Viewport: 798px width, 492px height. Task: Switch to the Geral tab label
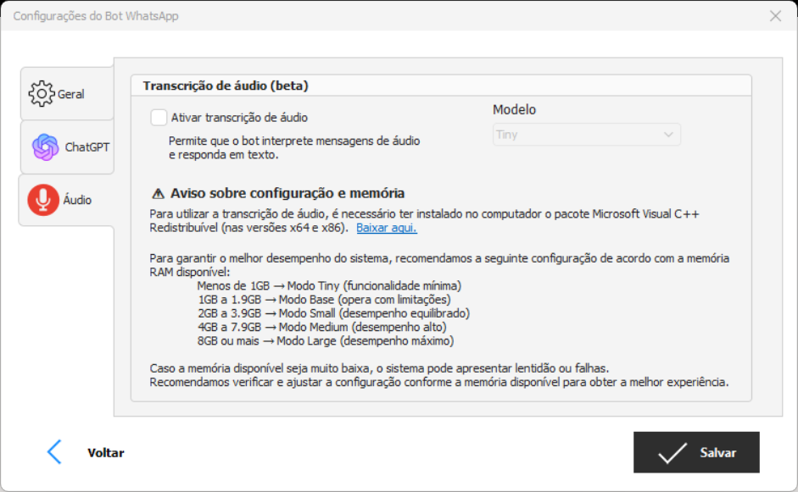71,95
